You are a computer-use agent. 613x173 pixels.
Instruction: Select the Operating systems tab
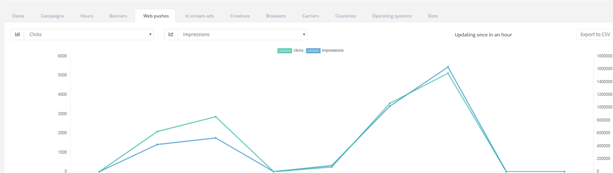point(392,16)
